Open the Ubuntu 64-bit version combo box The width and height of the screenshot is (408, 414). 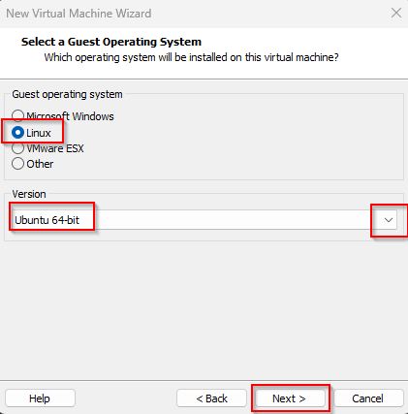click(x=204, y=220)
